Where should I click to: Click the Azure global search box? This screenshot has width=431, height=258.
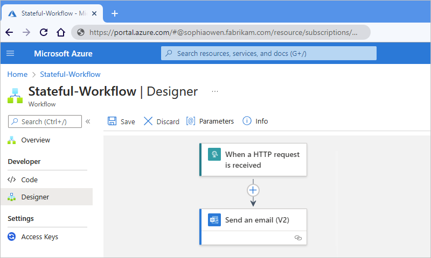tap(268, 53)
